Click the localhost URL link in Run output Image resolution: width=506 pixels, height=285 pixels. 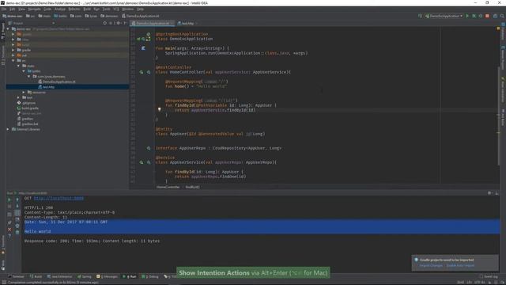click(x=59, y=198)
